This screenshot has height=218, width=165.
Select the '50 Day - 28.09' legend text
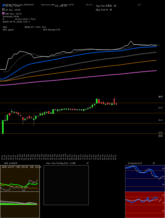pos(13,10)
